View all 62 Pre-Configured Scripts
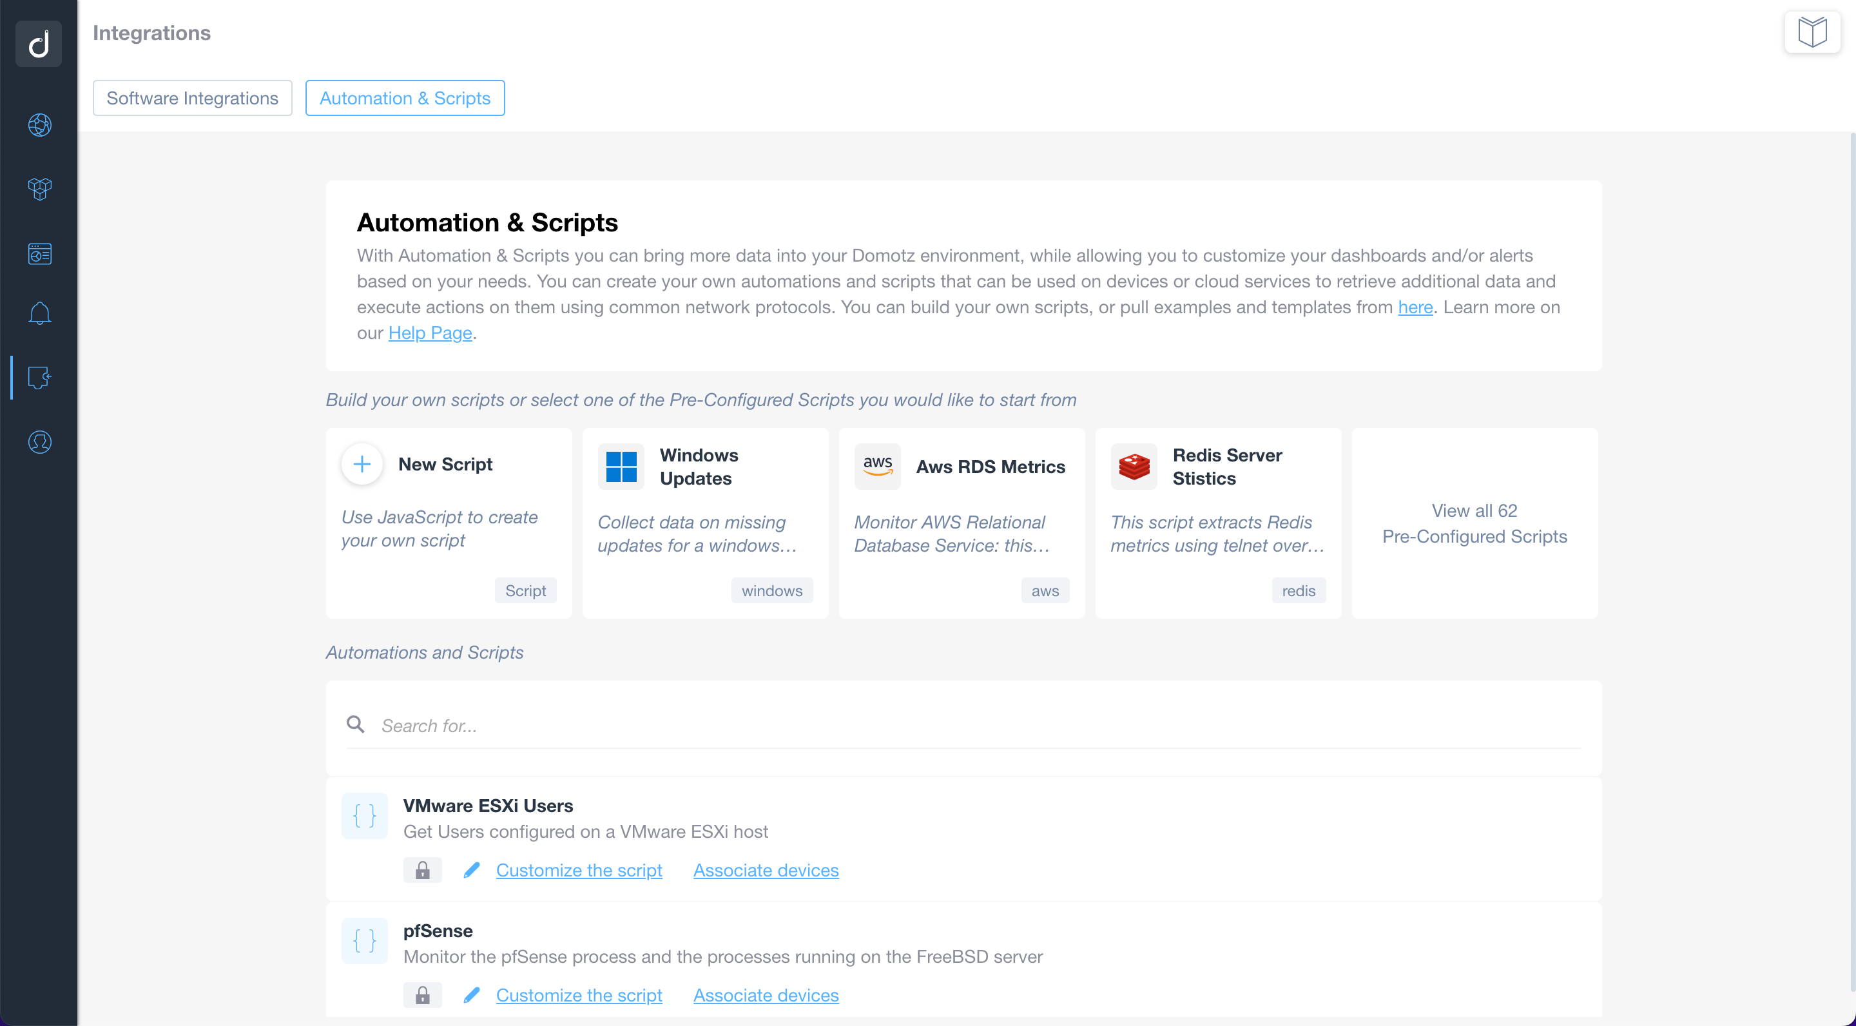Screen dimensions: 1856x1026 [1474, 523]
